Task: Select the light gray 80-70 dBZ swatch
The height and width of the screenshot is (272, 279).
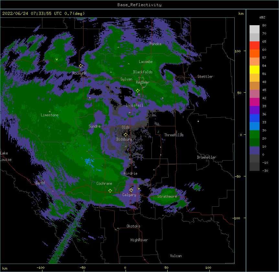Action: click(254, 29)
